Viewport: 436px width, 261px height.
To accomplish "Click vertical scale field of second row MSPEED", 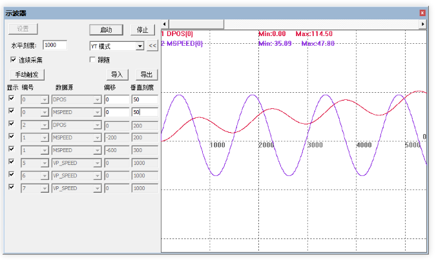I will coord(145,112).
